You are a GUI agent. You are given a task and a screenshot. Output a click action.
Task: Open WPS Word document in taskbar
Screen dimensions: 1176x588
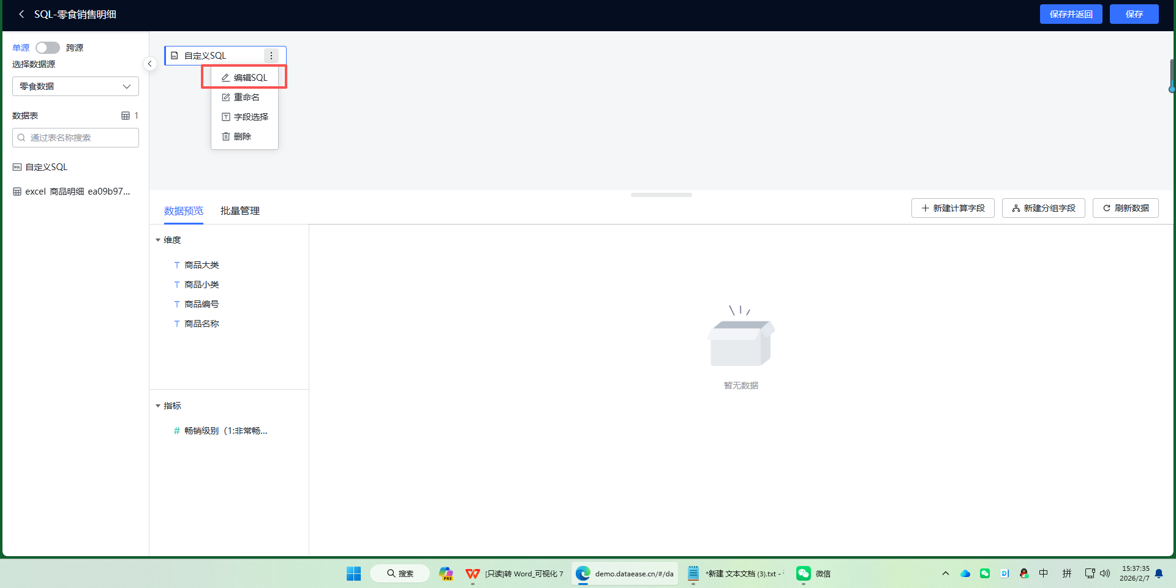[514, 573]
